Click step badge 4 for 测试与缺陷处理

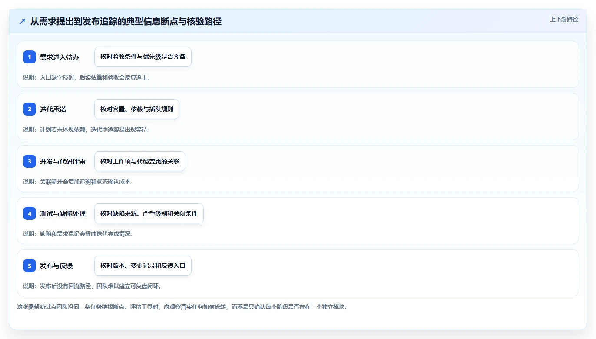point(30,213)
